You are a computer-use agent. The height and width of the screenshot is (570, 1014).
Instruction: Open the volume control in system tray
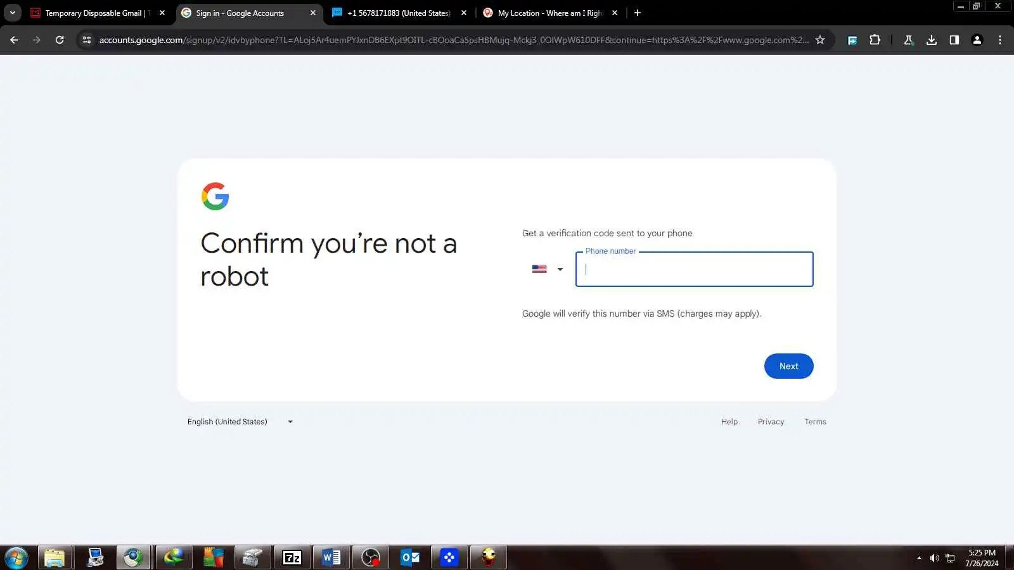(x=934, y=558)
